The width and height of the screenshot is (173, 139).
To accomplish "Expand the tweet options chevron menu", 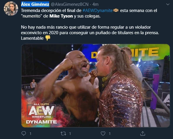I will 168,4.
